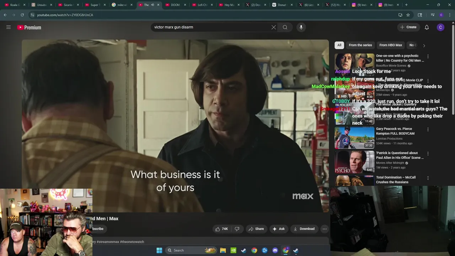Screen dimensions: 455x256
Task: Open more actions menu below the video
Action: click(325, 229)
